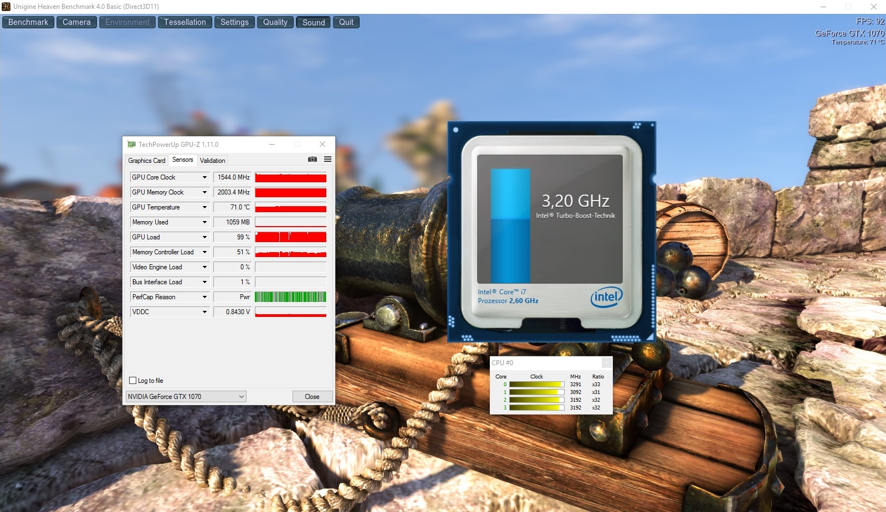The width and height of the screenshot is (886, 512).
Task: Click the GPU Load history graph
Action: point(291,237)
